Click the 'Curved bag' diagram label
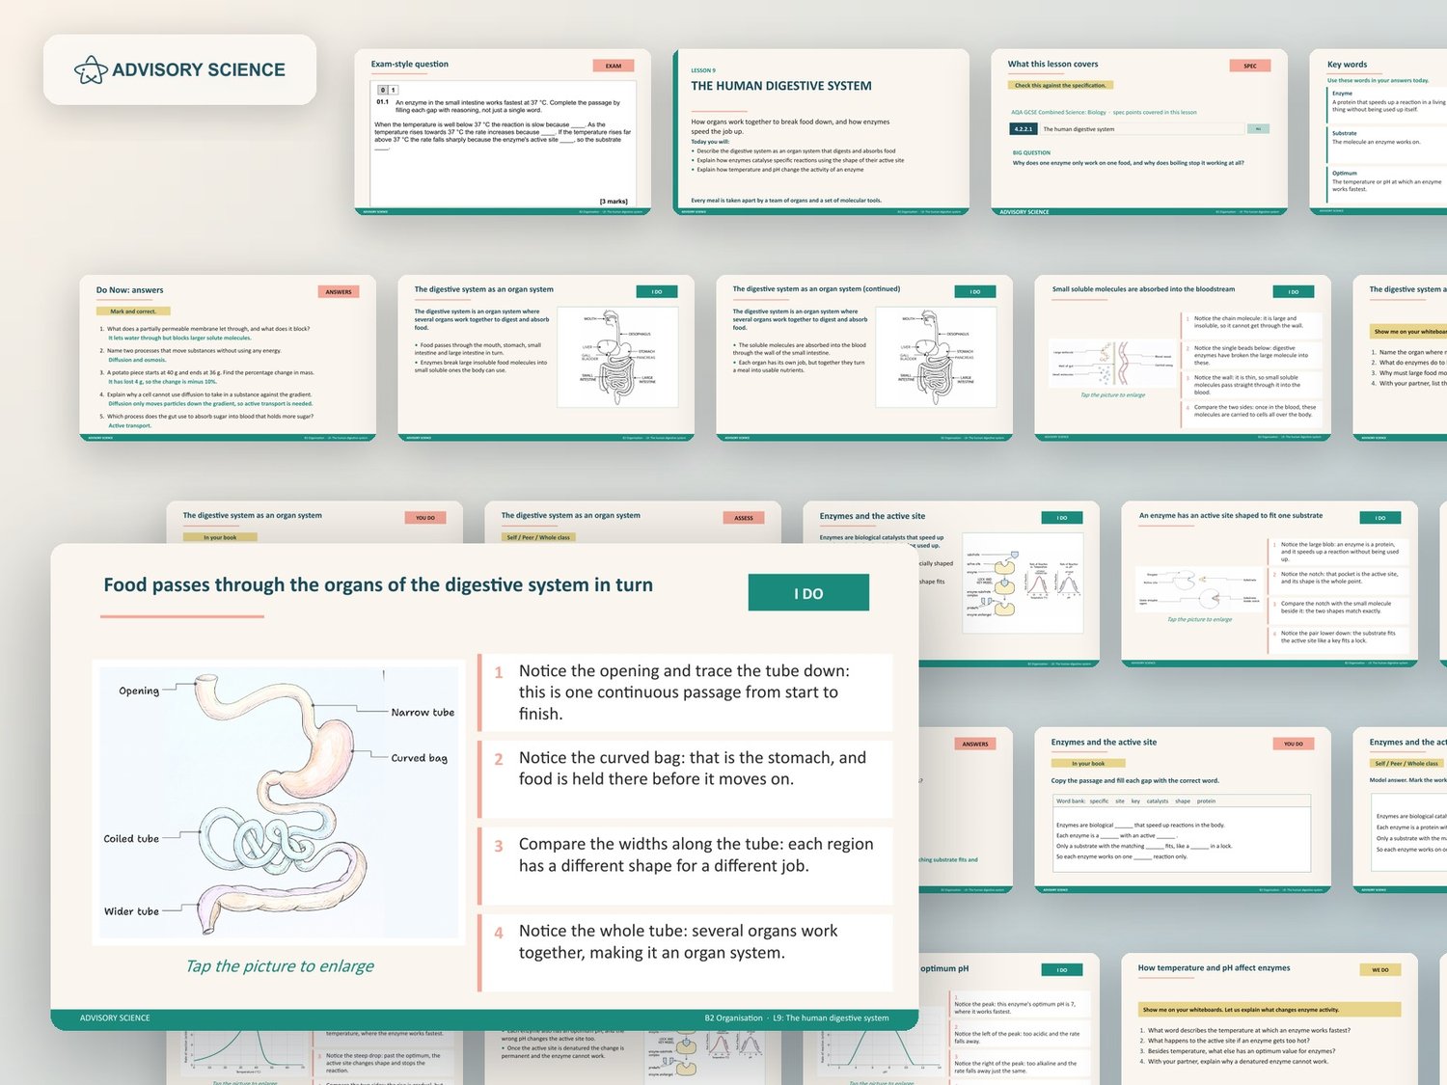The width and height of the screenshot is (1447, 1085). pyautogui.click(x=420, y=758)
